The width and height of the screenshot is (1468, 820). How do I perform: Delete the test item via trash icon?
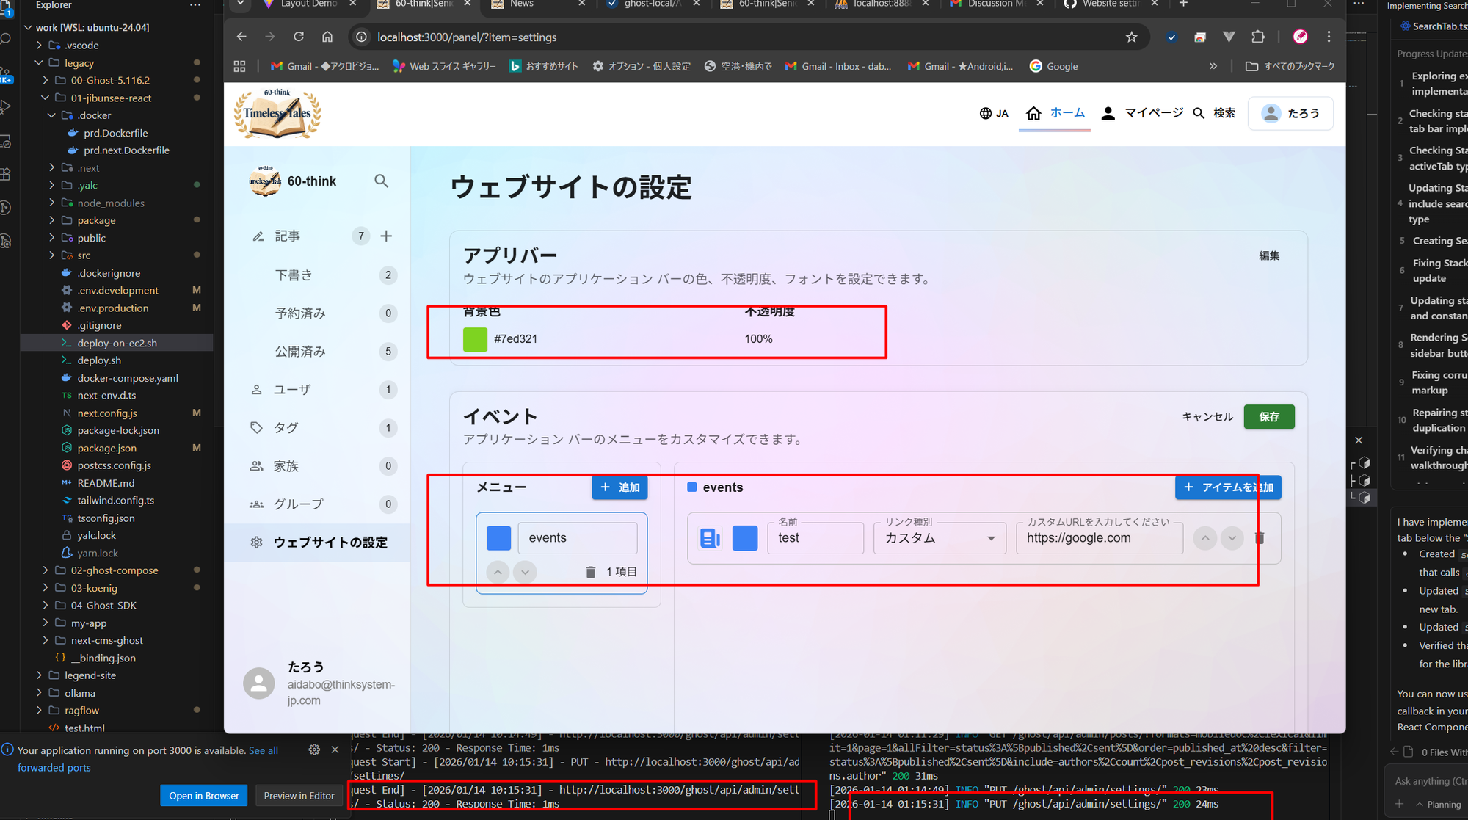[1260, 538]
